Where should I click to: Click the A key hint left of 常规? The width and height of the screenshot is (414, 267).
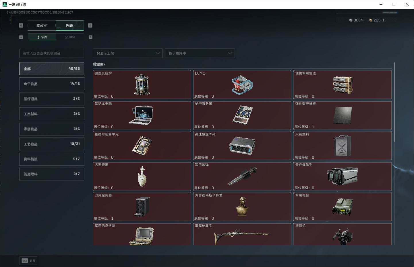(21, 37)
